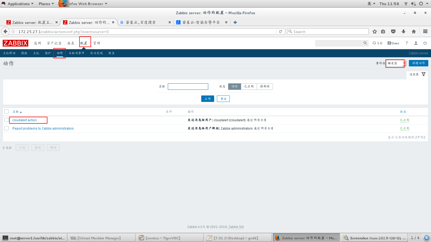Open the 报表 main menu

[x=71, y=43]
